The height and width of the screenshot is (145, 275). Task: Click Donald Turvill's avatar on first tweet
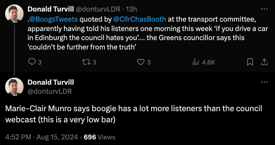click(14, 14)
